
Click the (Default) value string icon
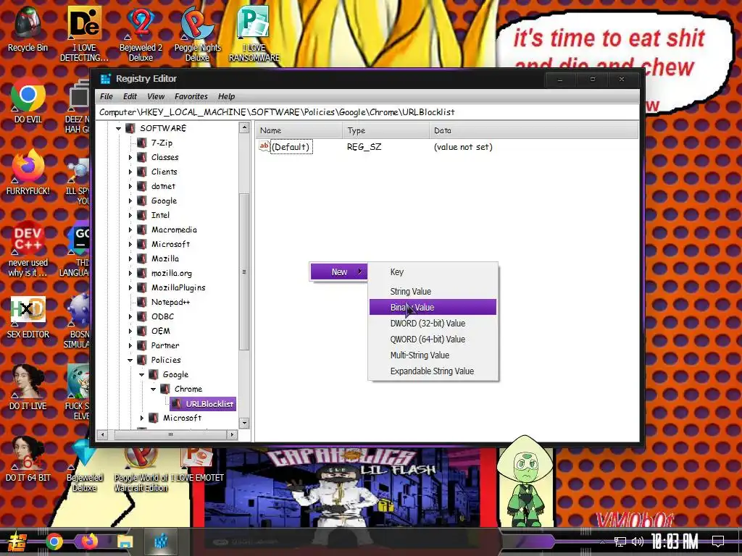click(264, 146)
